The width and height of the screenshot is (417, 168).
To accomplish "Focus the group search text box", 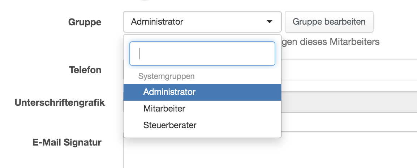I will [x=202, y=54].
